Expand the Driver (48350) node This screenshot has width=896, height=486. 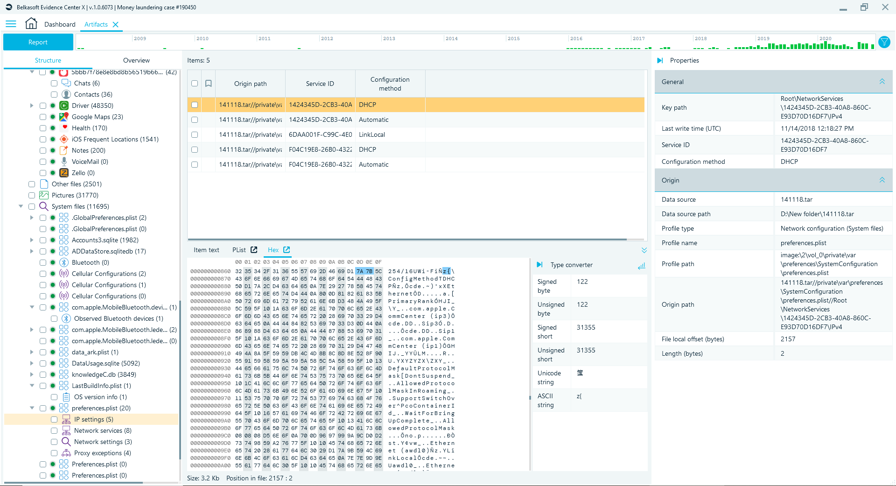click(32, 106)
